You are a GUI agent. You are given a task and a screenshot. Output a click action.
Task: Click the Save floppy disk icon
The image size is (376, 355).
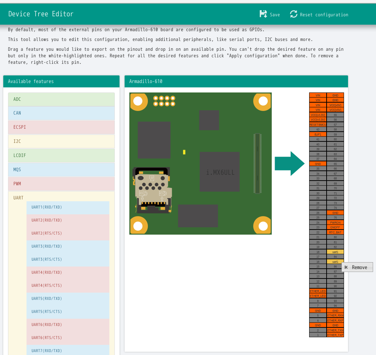coord(263,14)
